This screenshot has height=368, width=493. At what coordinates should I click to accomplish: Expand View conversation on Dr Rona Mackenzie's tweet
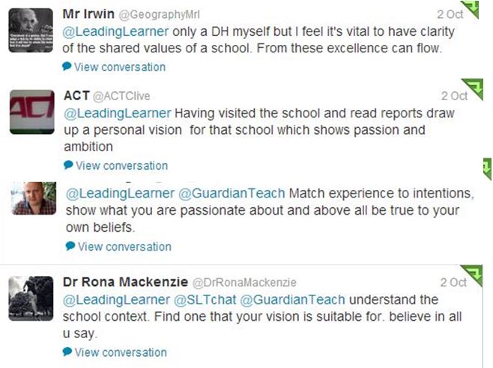[121, 352]
